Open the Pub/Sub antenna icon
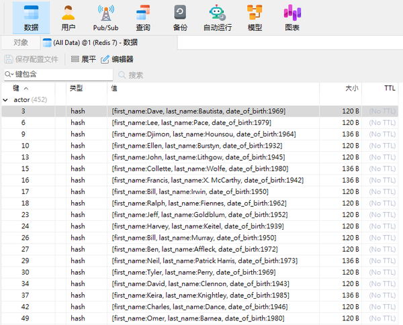Image resolution: width=403 pixels, height=325 pixels. point(105,17)
